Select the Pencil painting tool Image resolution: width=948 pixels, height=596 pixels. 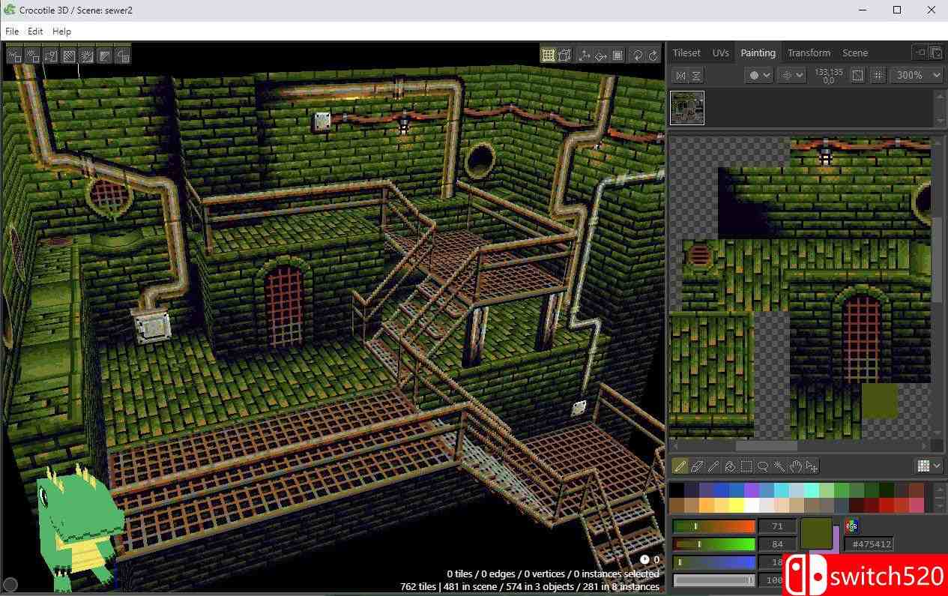tap(680, 466)
